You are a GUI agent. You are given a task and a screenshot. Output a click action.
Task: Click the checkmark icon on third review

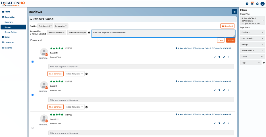click(215, 123)
